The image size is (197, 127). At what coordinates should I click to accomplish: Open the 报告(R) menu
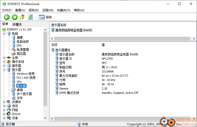coord(34,10)
